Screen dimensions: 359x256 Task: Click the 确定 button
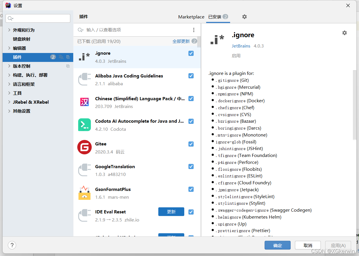278,245
